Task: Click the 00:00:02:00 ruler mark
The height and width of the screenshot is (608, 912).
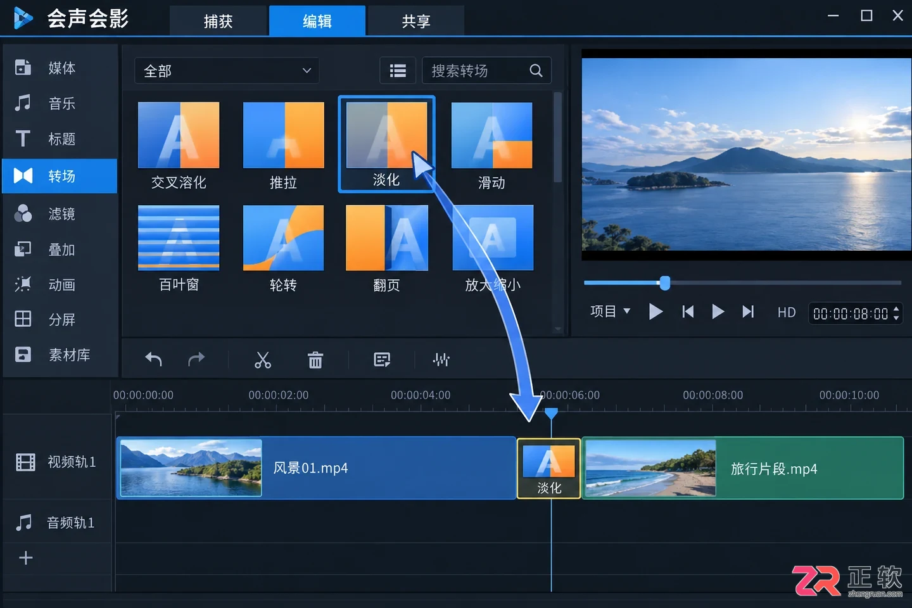Action: tap(279, 395)
